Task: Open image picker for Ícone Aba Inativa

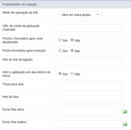Action: 125,124
